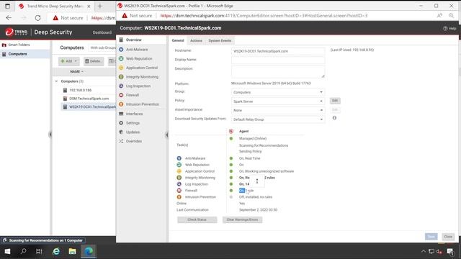Open Application Control in the sidebar
The image size is (461, 259).
click(141, 68)
